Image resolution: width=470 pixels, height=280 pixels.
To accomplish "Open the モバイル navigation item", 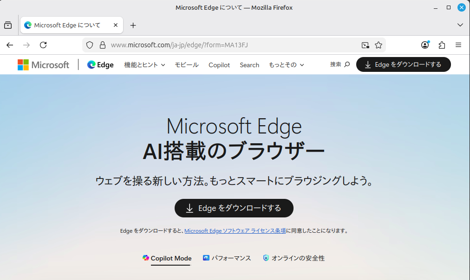I will coord(187,65).
